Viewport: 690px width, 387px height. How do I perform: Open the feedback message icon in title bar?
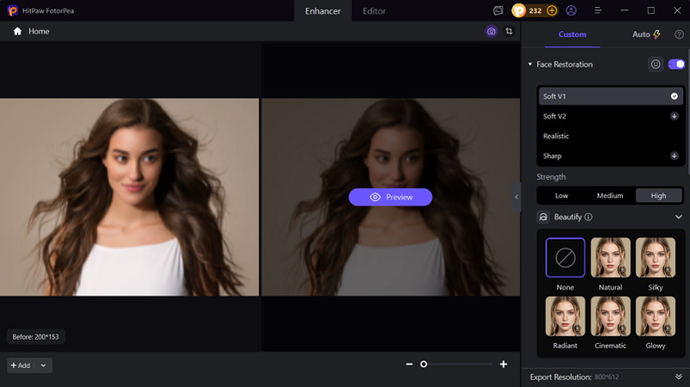498,10
